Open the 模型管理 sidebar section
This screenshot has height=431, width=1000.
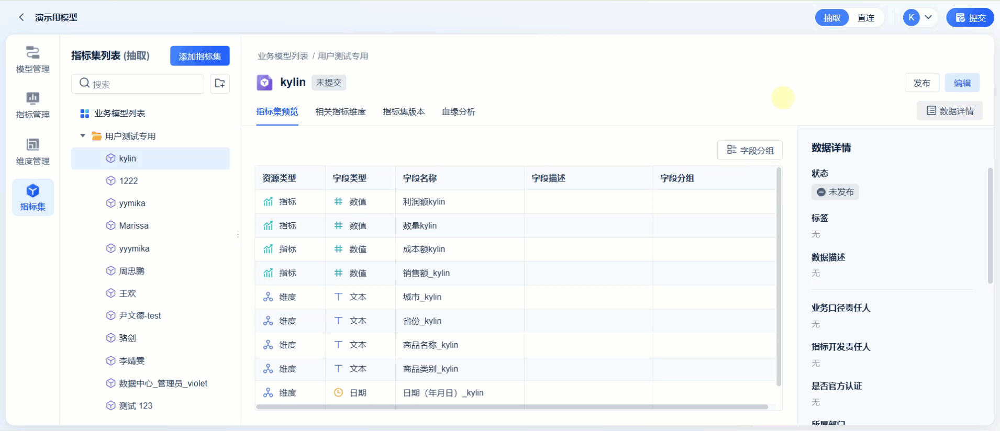click(x=32, y=59)
